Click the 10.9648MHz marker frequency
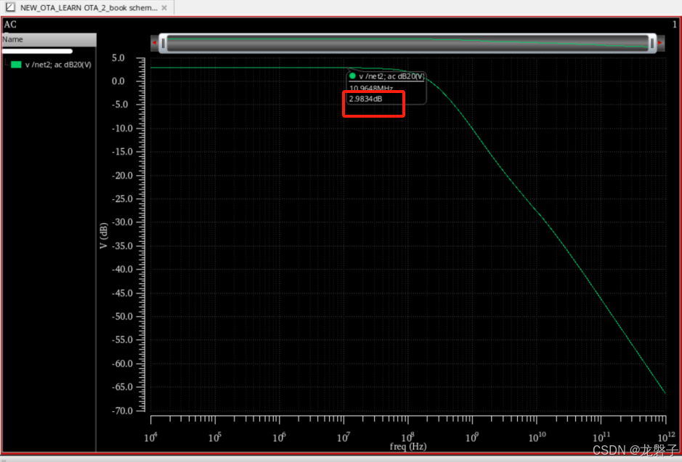 [x=371, y=89]
